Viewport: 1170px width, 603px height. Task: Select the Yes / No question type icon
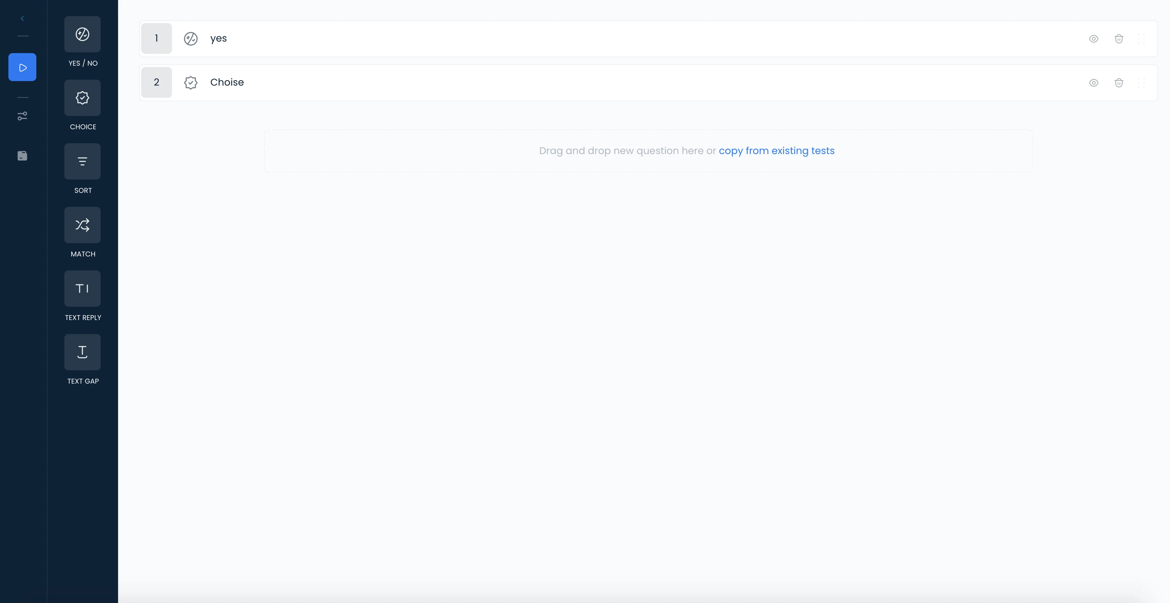tap(82, 34)
